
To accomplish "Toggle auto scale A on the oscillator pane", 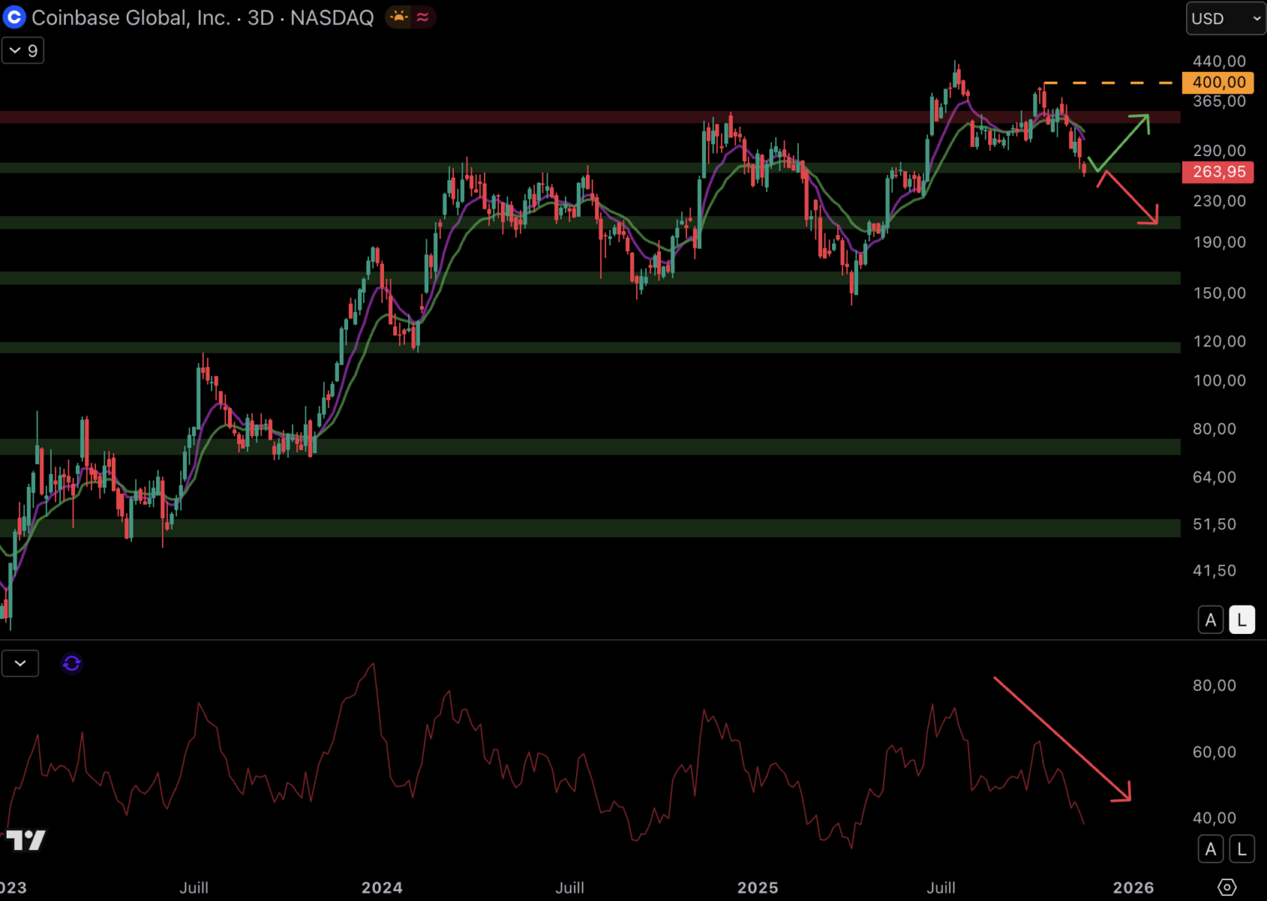I will [1210, 849].
